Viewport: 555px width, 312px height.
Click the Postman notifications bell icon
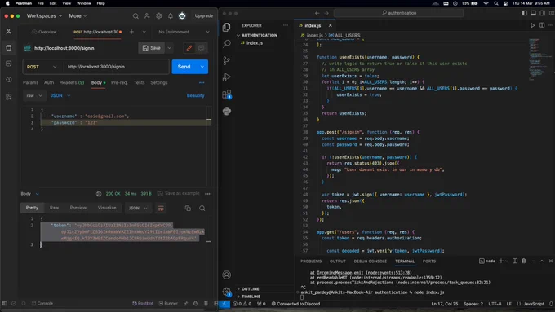(x=171, y=16)
